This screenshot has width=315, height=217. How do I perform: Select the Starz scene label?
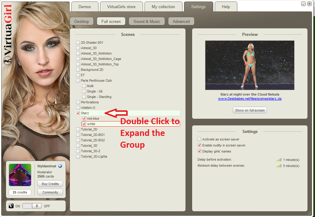[x=85, y=113]
